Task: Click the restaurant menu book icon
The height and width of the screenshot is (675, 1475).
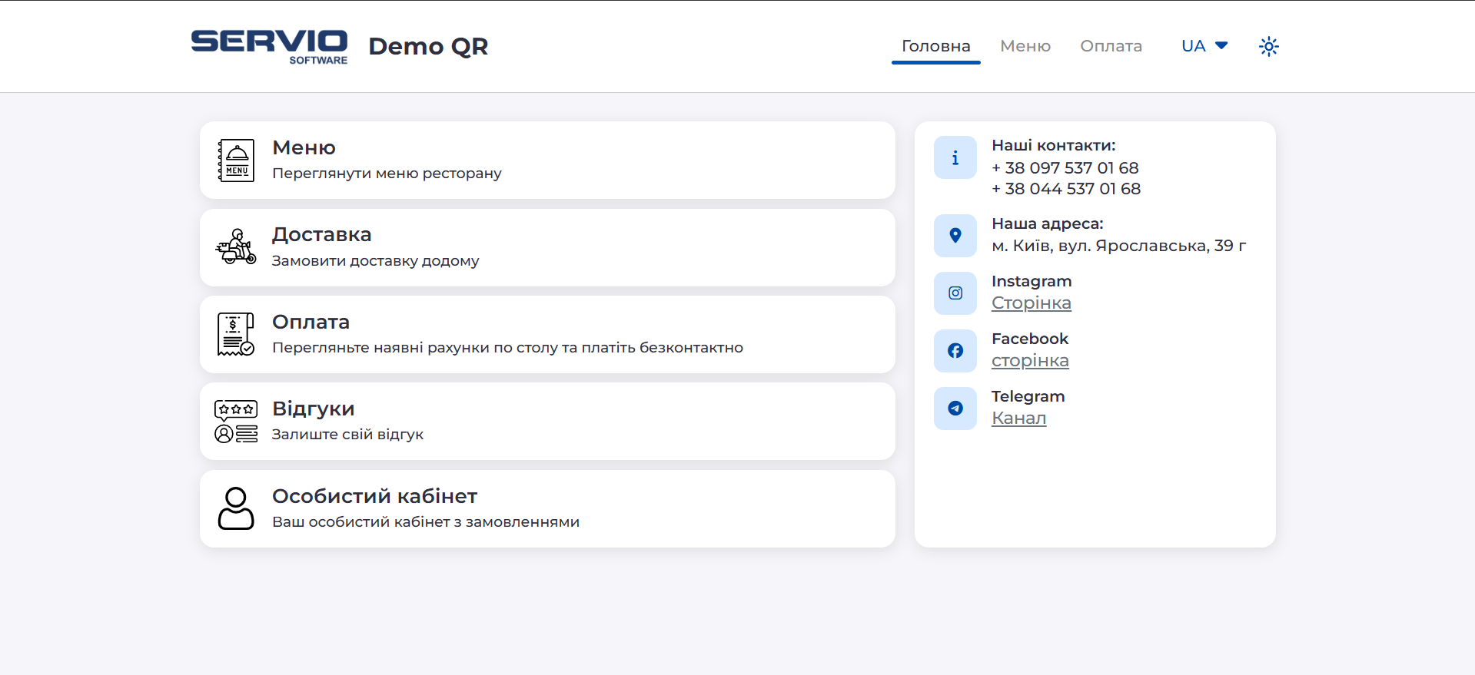Action: (236, 160)
